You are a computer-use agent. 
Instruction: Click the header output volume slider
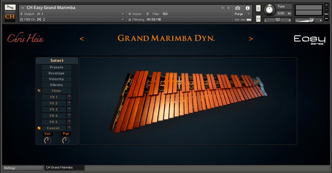309,20
